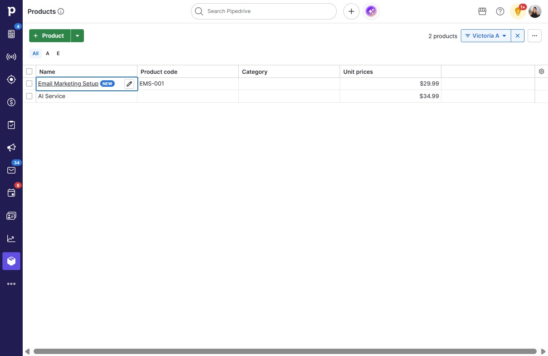The height and width of the screenshot is (356, 548).
Task: Open Contacts card icon in sidebar
Action: (x=11, y=216)
